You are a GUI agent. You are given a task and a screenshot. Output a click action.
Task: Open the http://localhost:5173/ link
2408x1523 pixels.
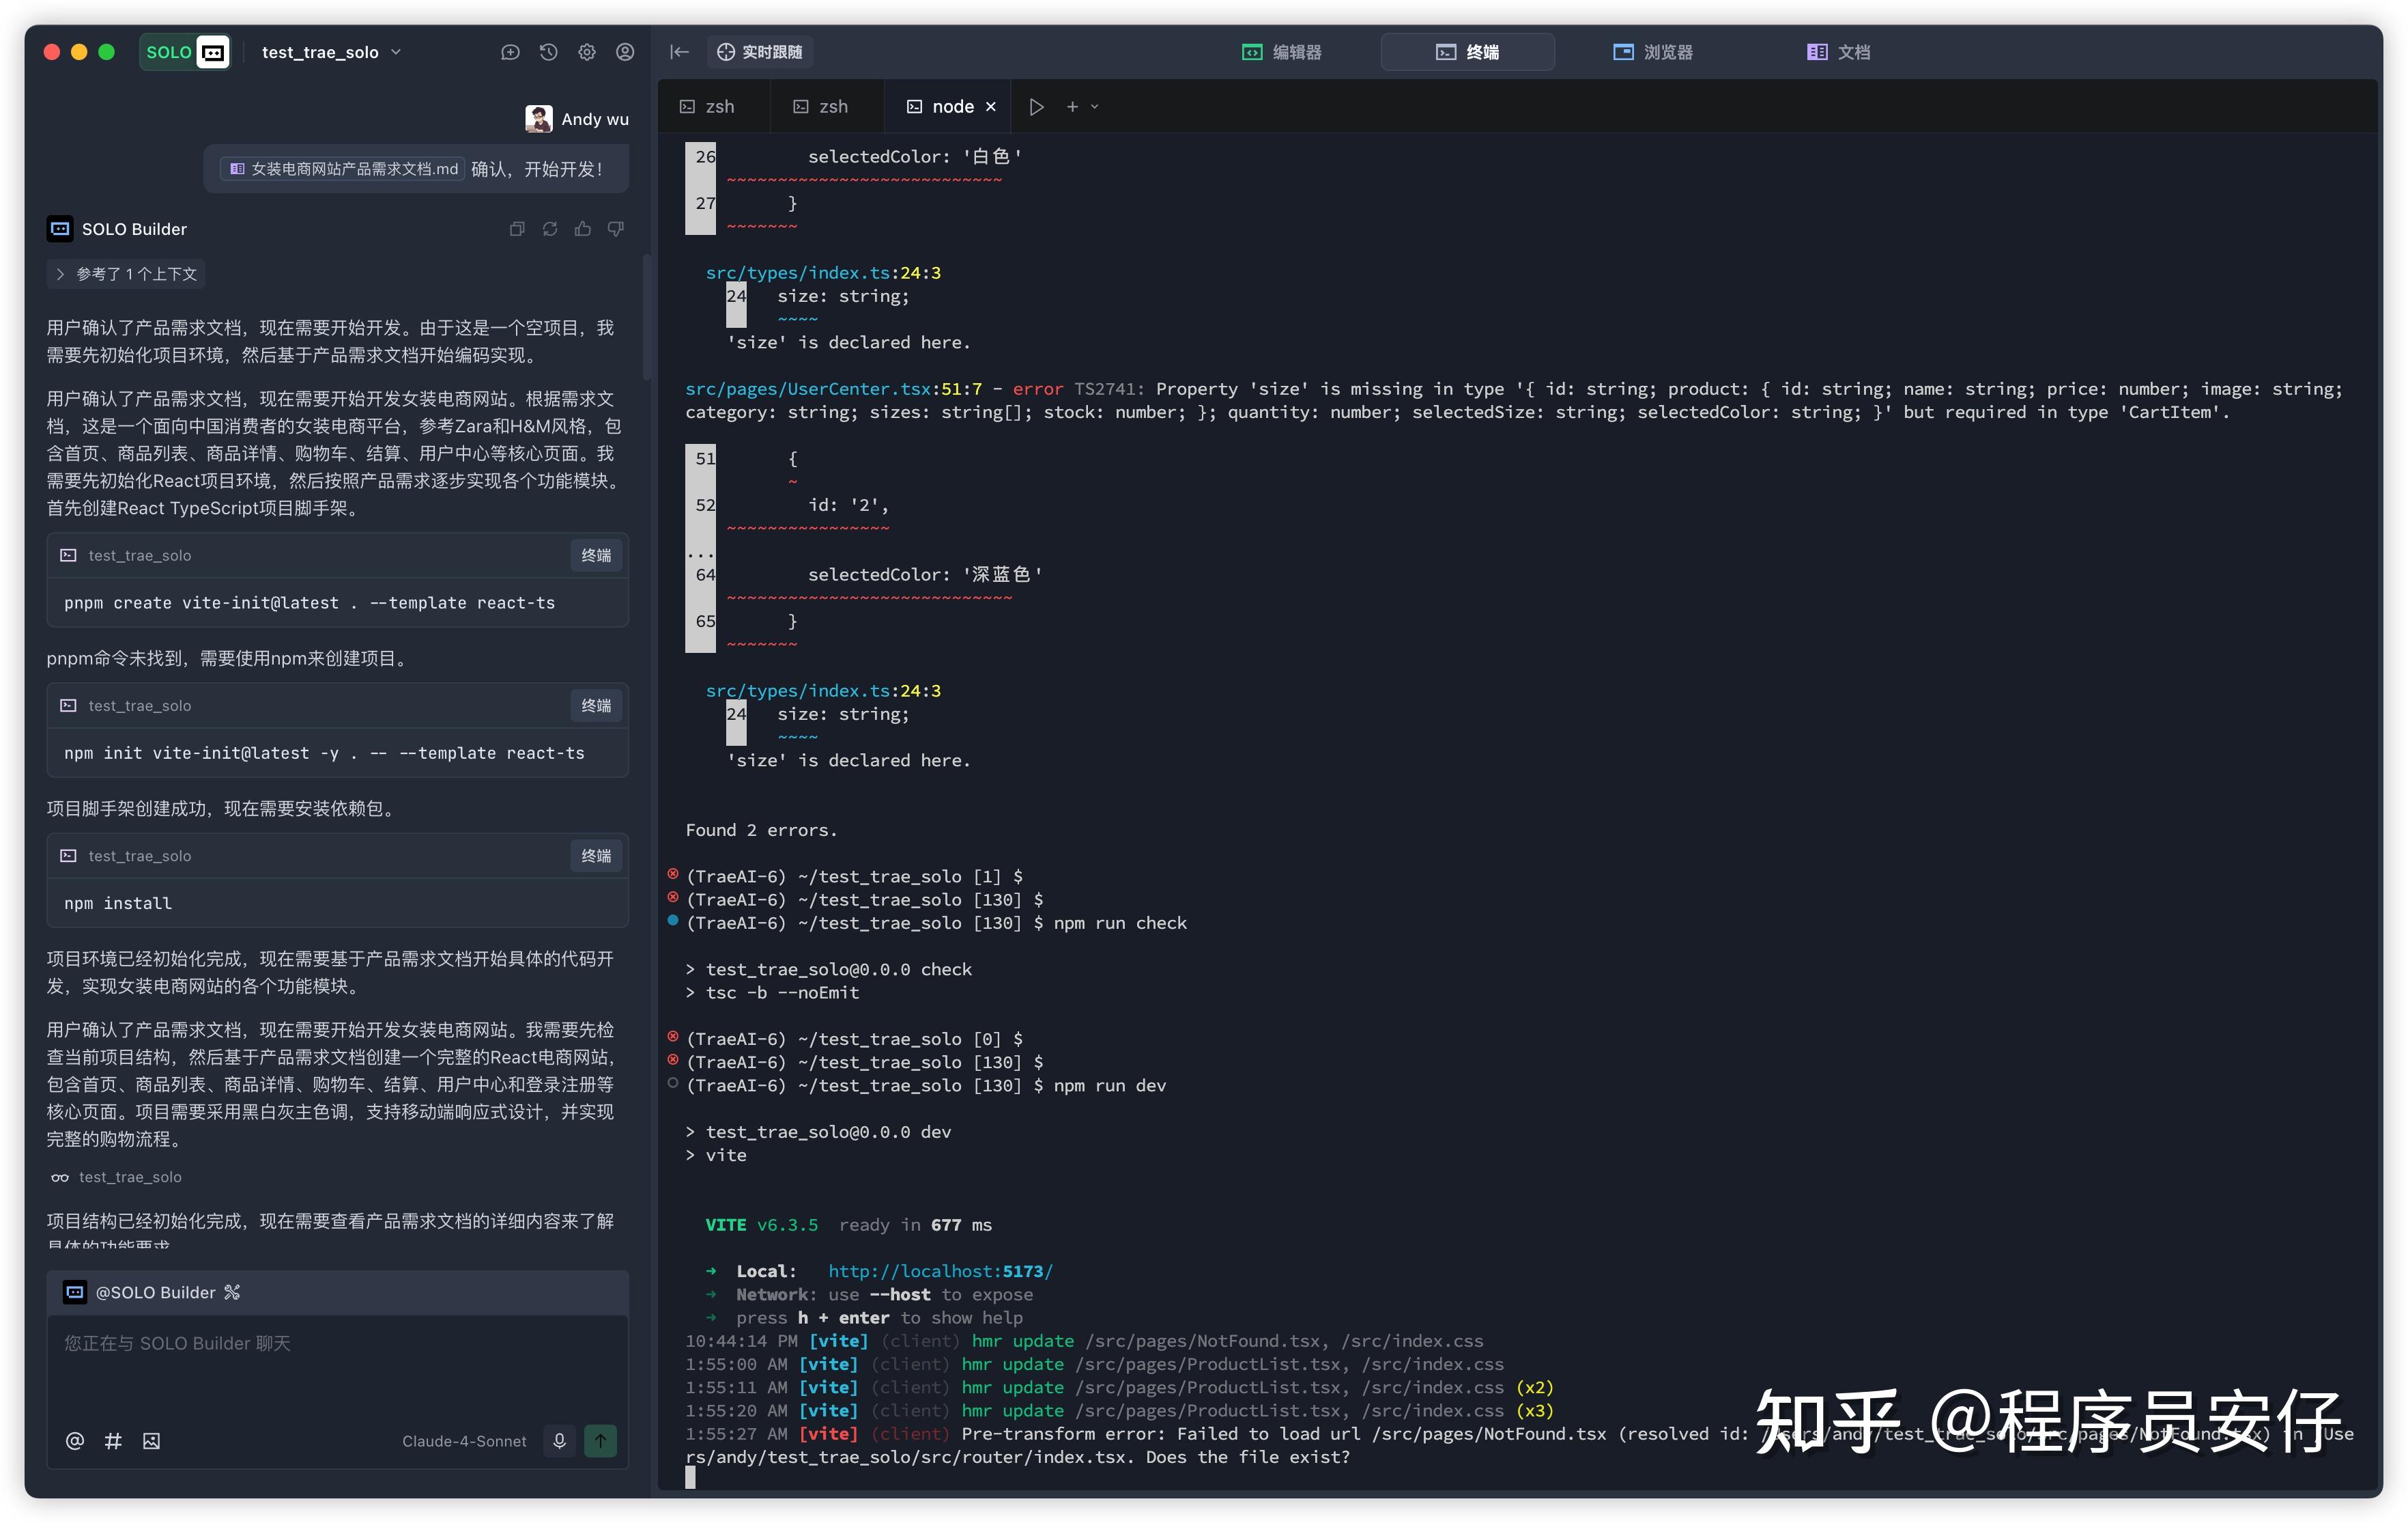click(939, 1271)
